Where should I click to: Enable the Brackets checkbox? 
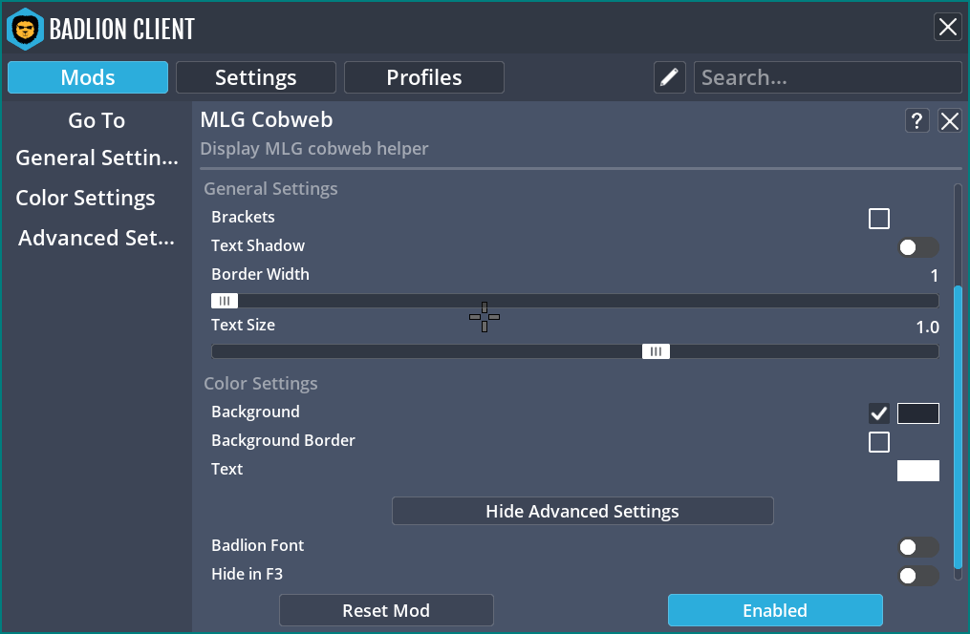879,219
